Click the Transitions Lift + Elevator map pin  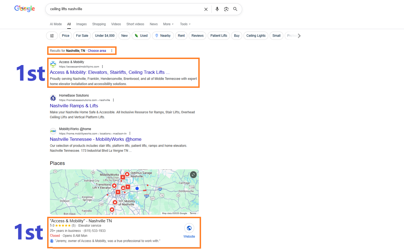click(114, 186)
